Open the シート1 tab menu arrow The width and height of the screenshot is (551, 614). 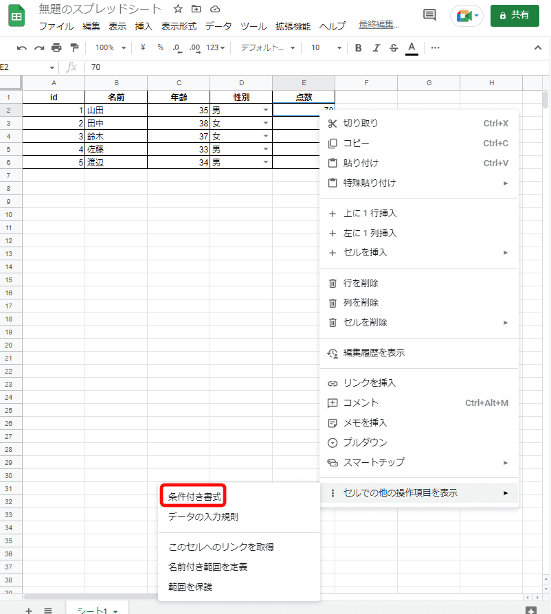point(115,610)
